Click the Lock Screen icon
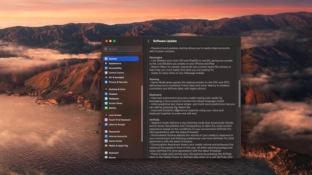The image size is (312, 175). (x=106, y=115)
